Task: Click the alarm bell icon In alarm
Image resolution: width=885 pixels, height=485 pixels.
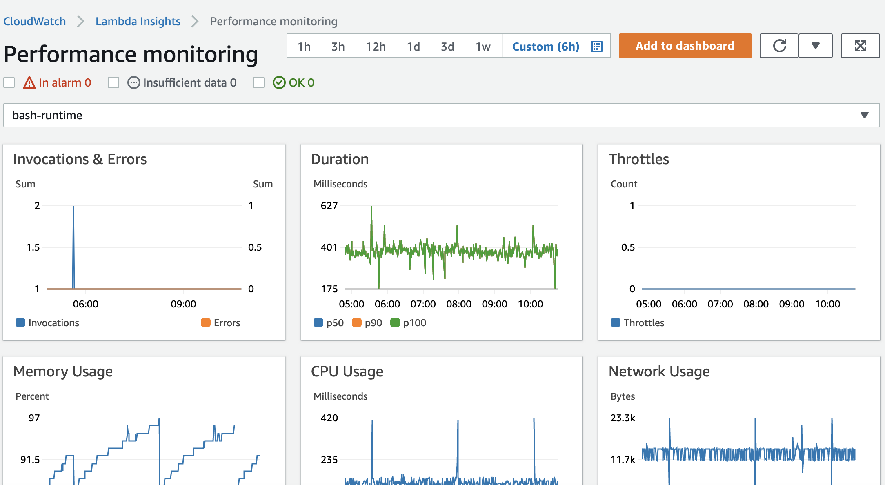Action: pos(29,83)
